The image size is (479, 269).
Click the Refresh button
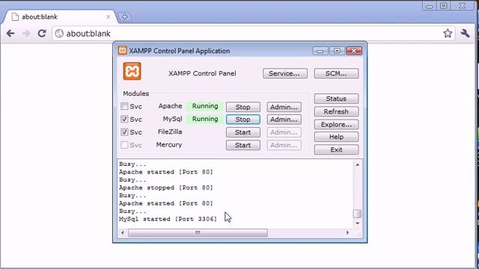click(x=336, y=111)
